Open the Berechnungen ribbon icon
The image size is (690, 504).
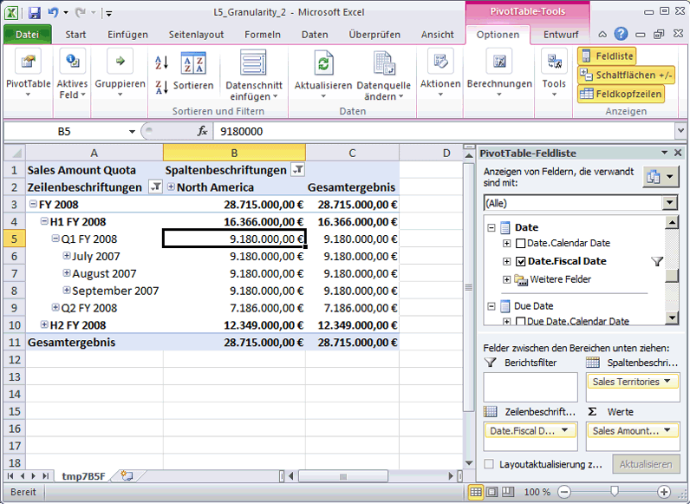(499, 64)
